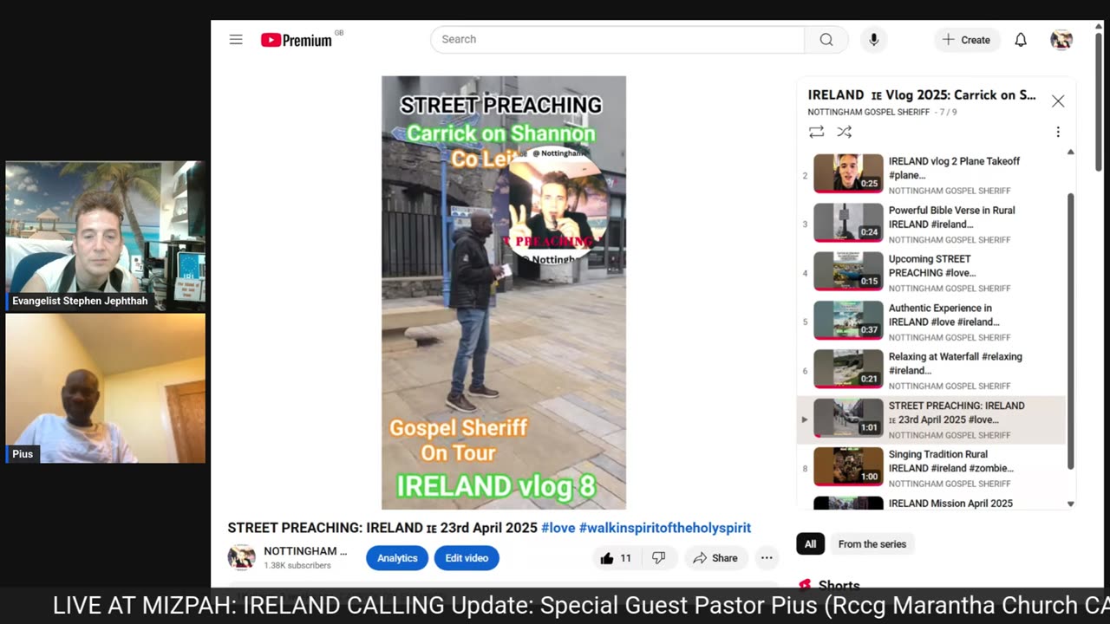
Task: Open Upcoming STREET PREACHING #love title
Action: click(x=932, y=266)
